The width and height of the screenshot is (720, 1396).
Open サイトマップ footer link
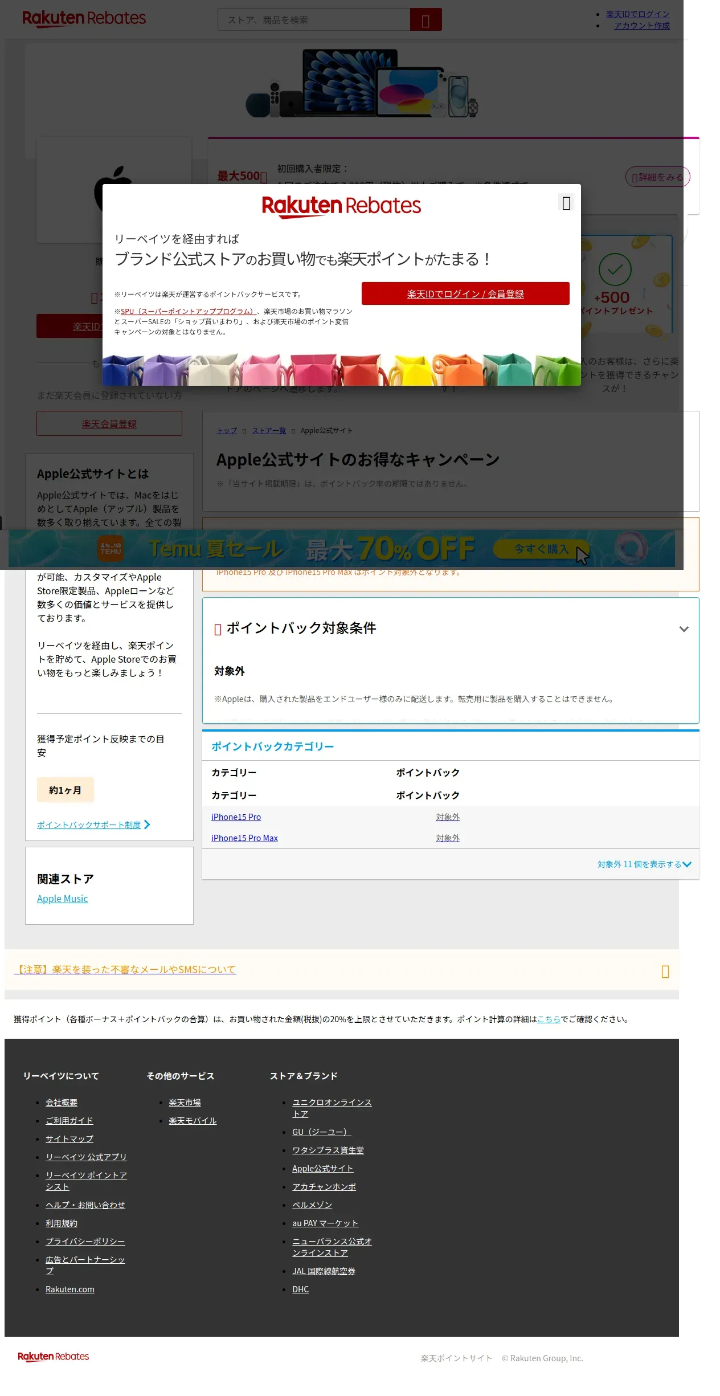click(x=69, y=1139)
